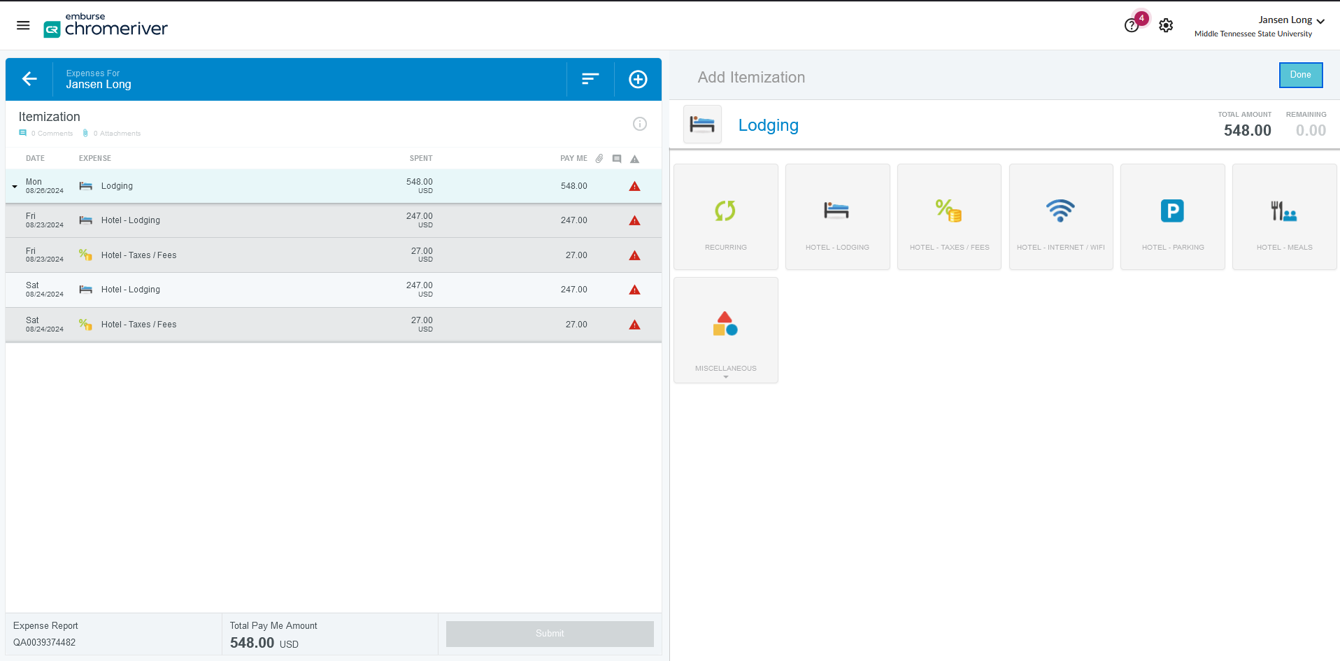Open the help question mark icon
The width and height of the screenshot is (1340, 661).
click(1131, 26)
